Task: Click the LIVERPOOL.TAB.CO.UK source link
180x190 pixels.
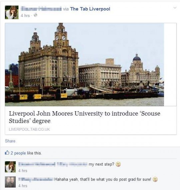Action: click(29, 129)
